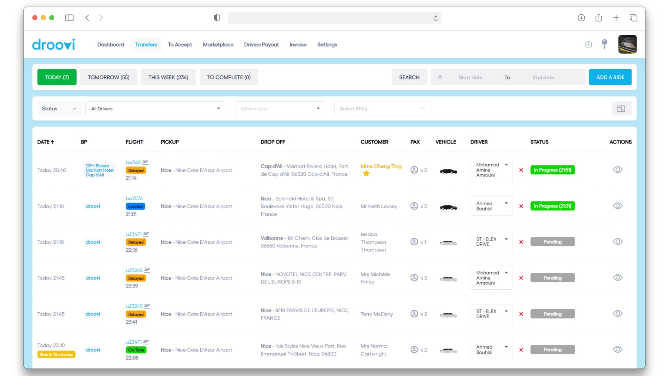Image resolution: width=669 pixels, height=376 pixels.
Task: Open the notifications icon beside the pin
Action: click(589, 44)
